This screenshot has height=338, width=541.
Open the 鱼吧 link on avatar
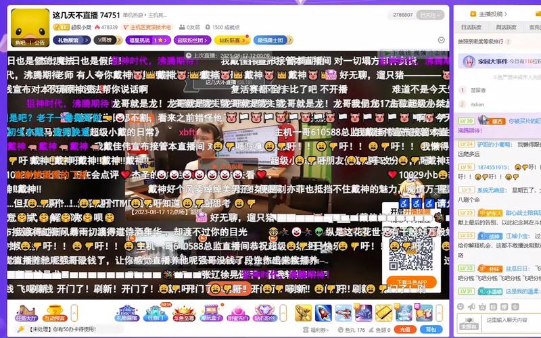click(20, 43)
